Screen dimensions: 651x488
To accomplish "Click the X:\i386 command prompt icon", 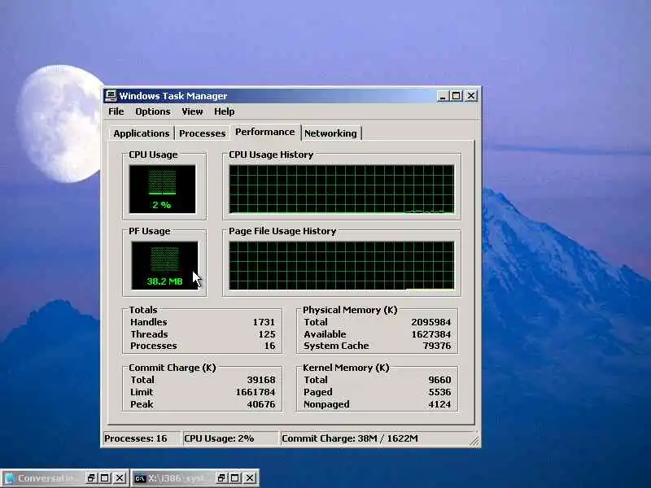I will tap(140, 478).
